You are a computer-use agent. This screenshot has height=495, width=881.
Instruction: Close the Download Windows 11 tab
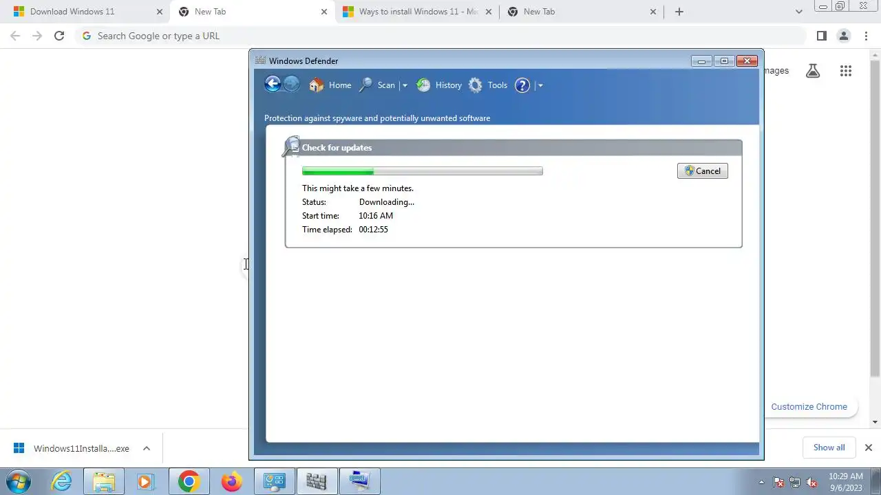coord(160,12)
